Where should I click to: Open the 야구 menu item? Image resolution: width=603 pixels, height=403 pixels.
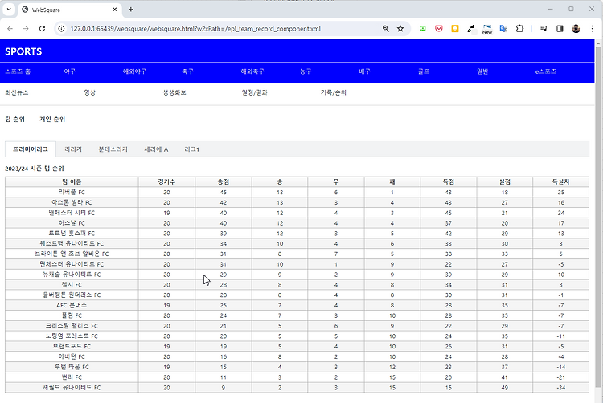point(70,71)
